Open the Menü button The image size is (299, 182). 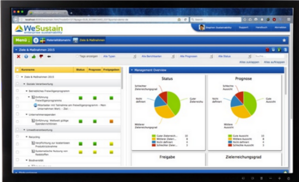pyautogui.click(x=23, y=40)
